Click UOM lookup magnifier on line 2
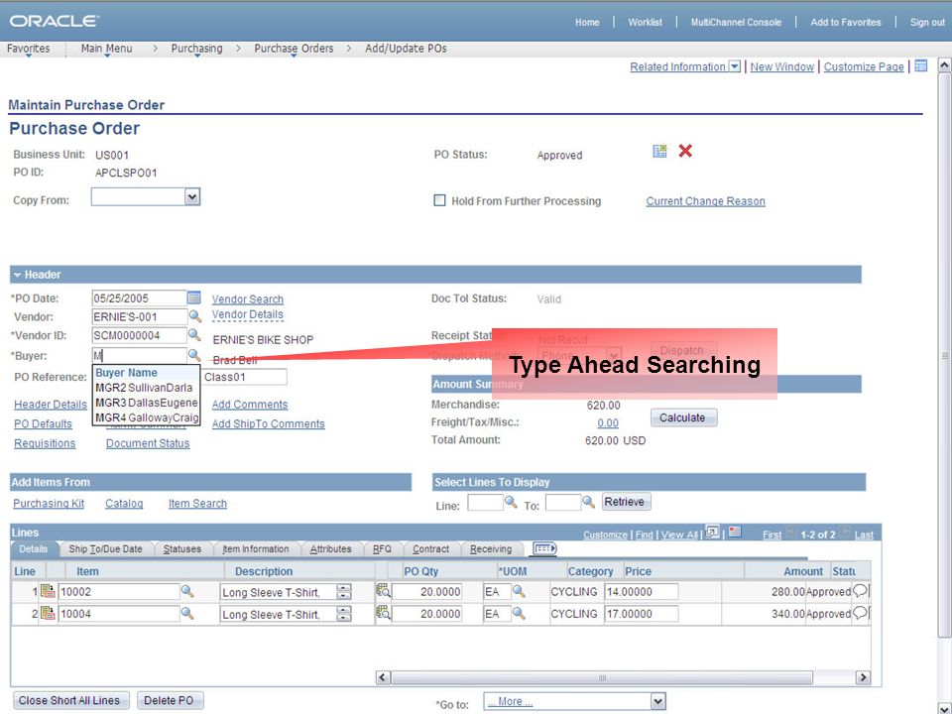This screenshot has height=714, width=952. 519,613
